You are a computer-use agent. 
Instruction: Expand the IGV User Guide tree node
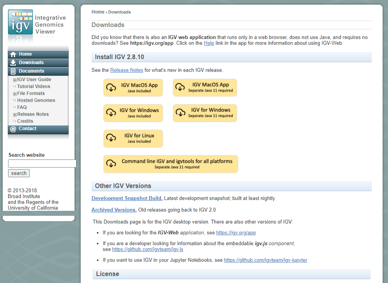[15, 80]
